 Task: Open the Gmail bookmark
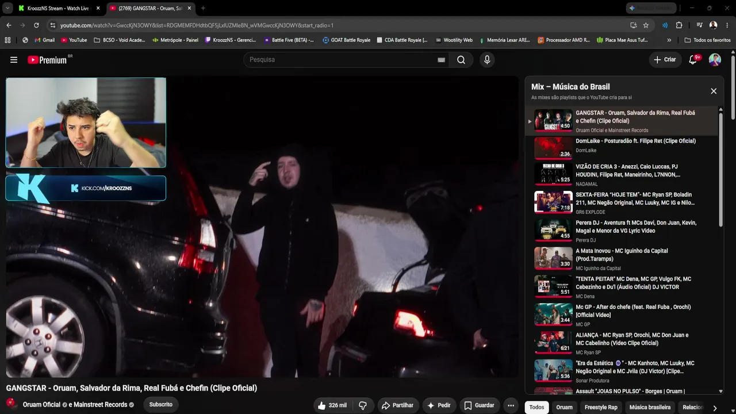pos(45,40)
